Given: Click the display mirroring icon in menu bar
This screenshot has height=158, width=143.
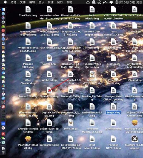Looking at the screenshot, I should [111, 2].
